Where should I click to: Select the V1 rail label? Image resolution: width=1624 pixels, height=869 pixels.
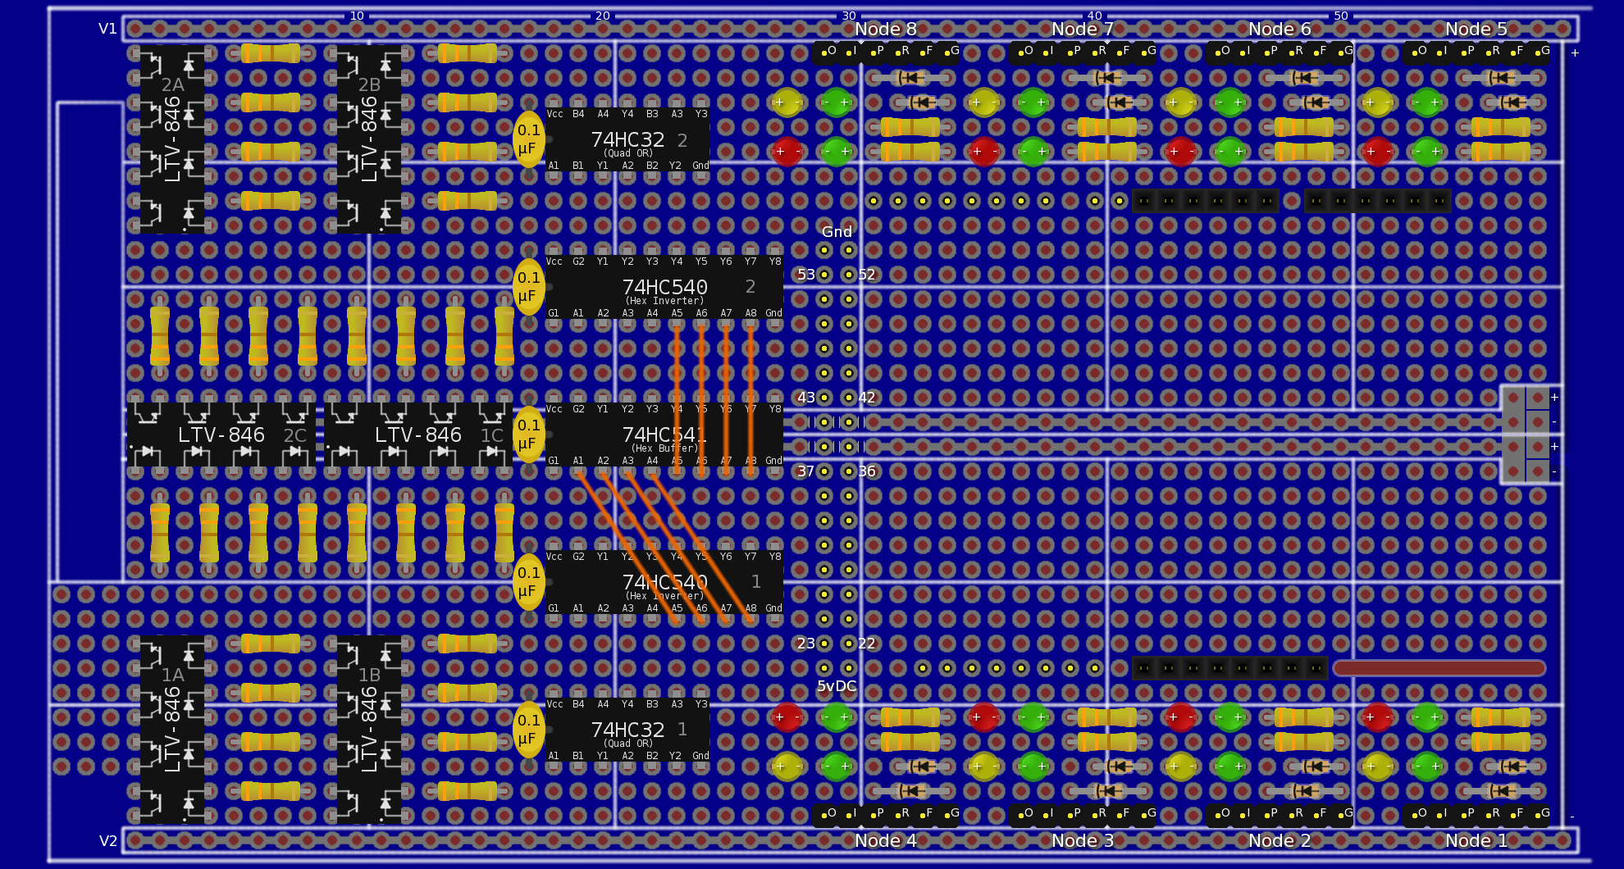tap(107, 29)
